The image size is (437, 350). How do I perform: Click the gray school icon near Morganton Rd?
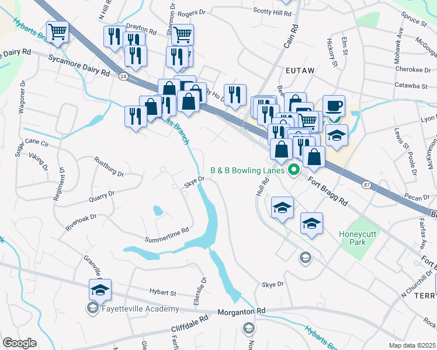tap(248, 329)
